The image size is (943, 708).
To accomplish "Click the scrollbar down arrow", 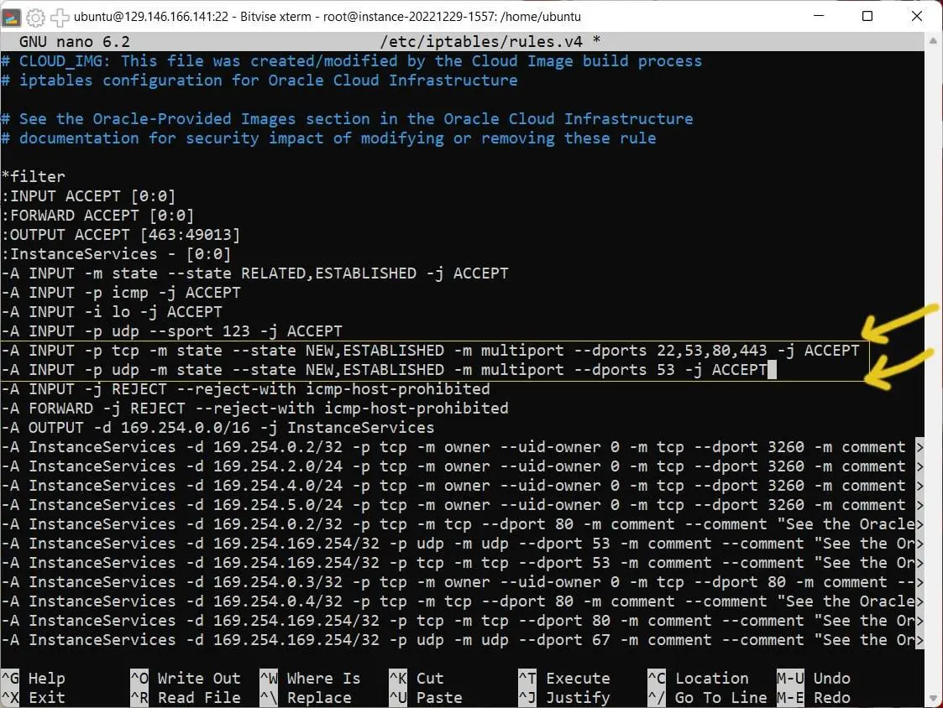I will pos(933,698).
